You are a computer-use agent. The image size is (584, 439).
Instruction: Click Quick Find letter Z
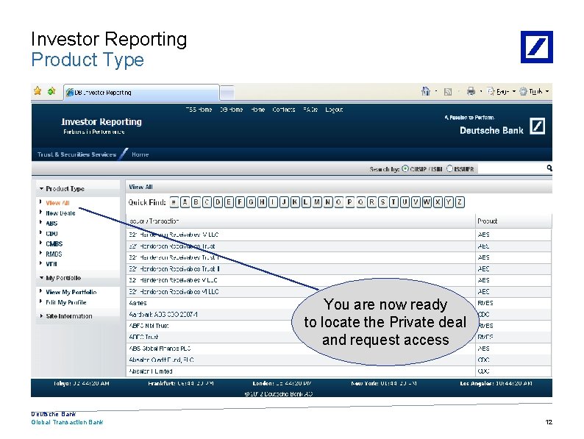460,202
